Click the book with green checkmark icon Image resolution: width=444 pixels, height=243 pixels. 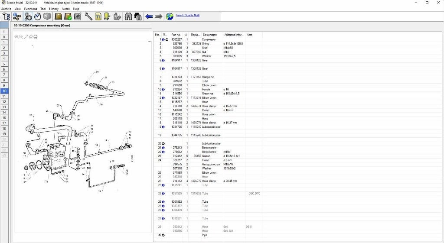[68, 17]
